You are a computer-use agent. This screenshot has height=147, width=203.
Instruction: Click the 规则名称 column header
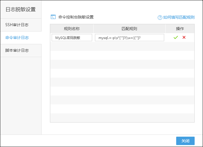(72, 28)
